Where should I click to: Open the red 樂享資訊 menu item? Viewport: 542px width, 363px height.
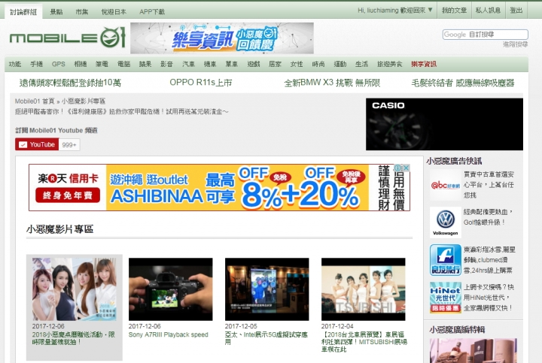click(x=424, y=64)
